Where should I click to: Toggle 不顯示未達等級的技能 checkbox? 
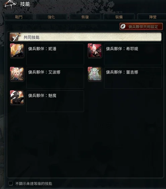coord(11,183)
